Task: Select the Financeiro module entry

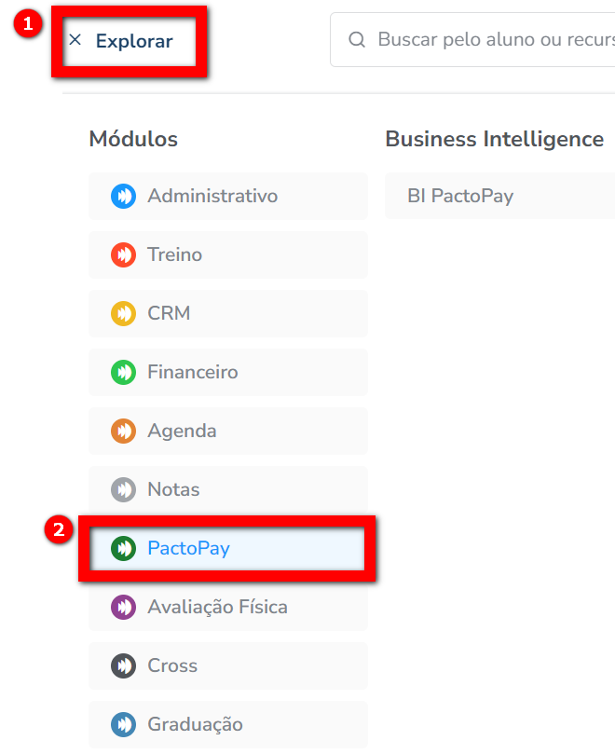Action: 193,373
